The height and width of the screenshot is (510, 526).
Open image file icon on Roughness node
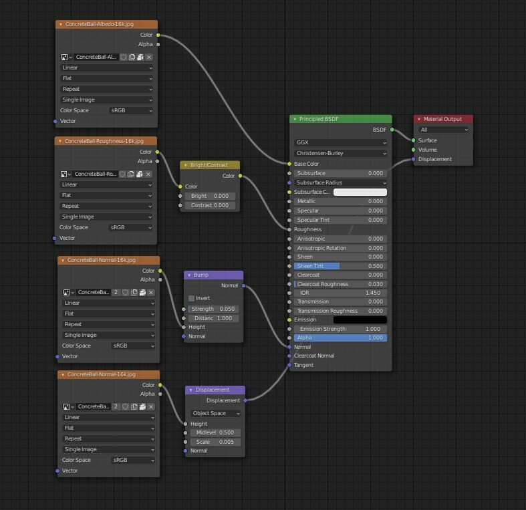coord(140,174)
